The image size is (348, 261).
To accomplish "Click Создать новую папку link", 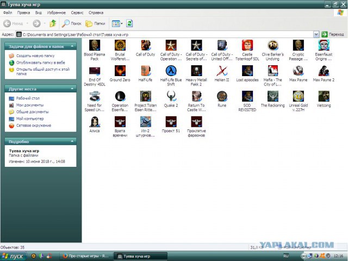I will [x=35, y=55].
